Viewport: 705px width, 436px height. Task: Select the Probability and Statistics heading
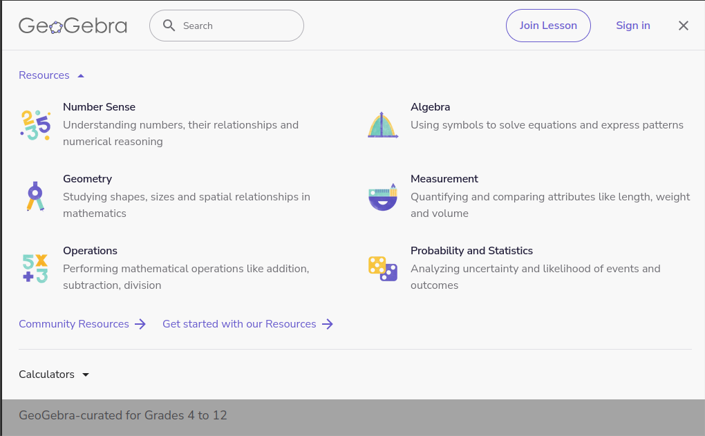471,251
